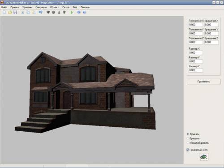The height and width of the screenshot is (168, 224).
Task: Click the Применить button
Action: tap(203, 82)
